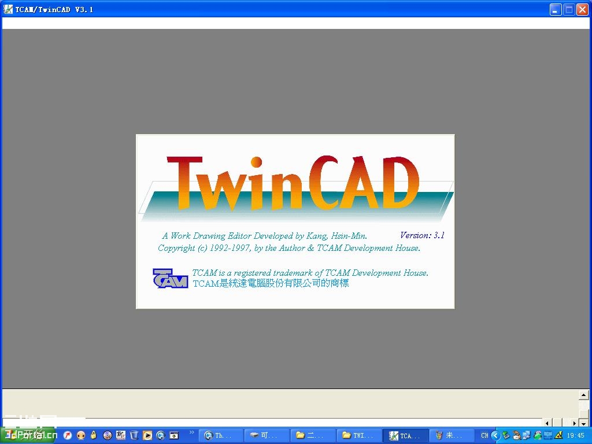Screen dimensions: 592x444
Task: Click the TCAM/TwinCAD title bar app icon
Action: point(8,9)
